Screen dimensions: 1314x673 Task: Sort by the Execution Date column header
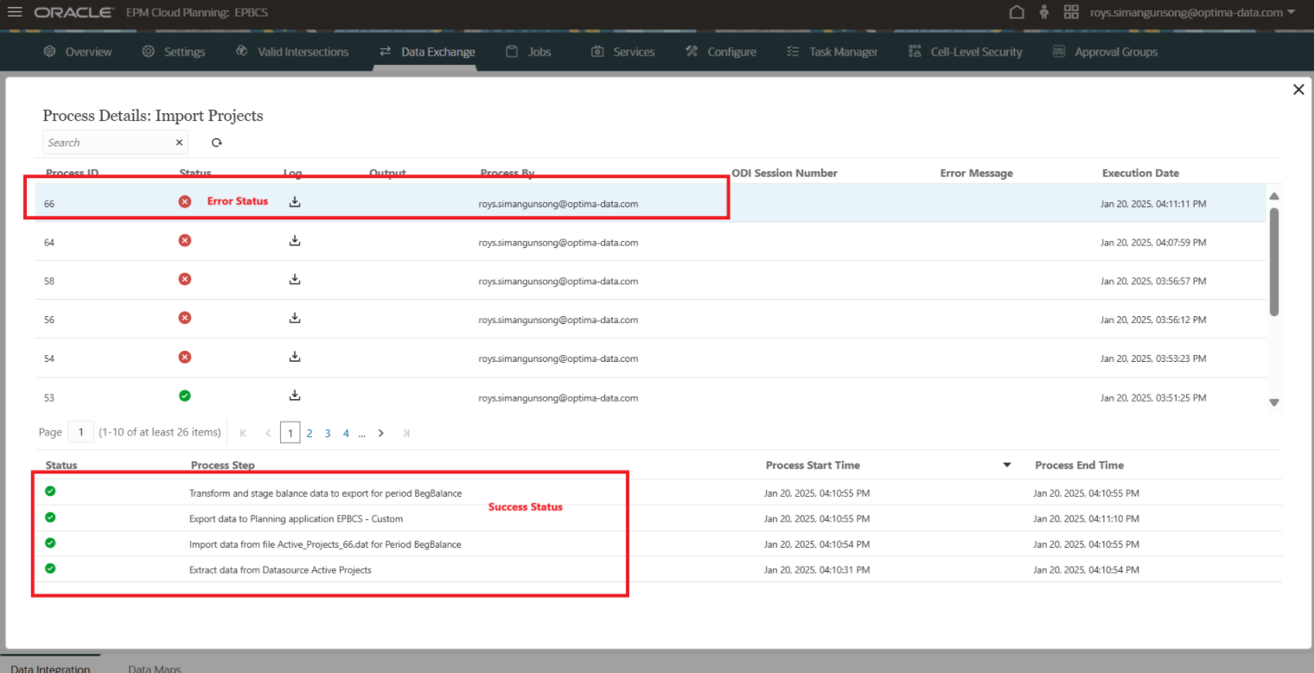point(1140,173)
